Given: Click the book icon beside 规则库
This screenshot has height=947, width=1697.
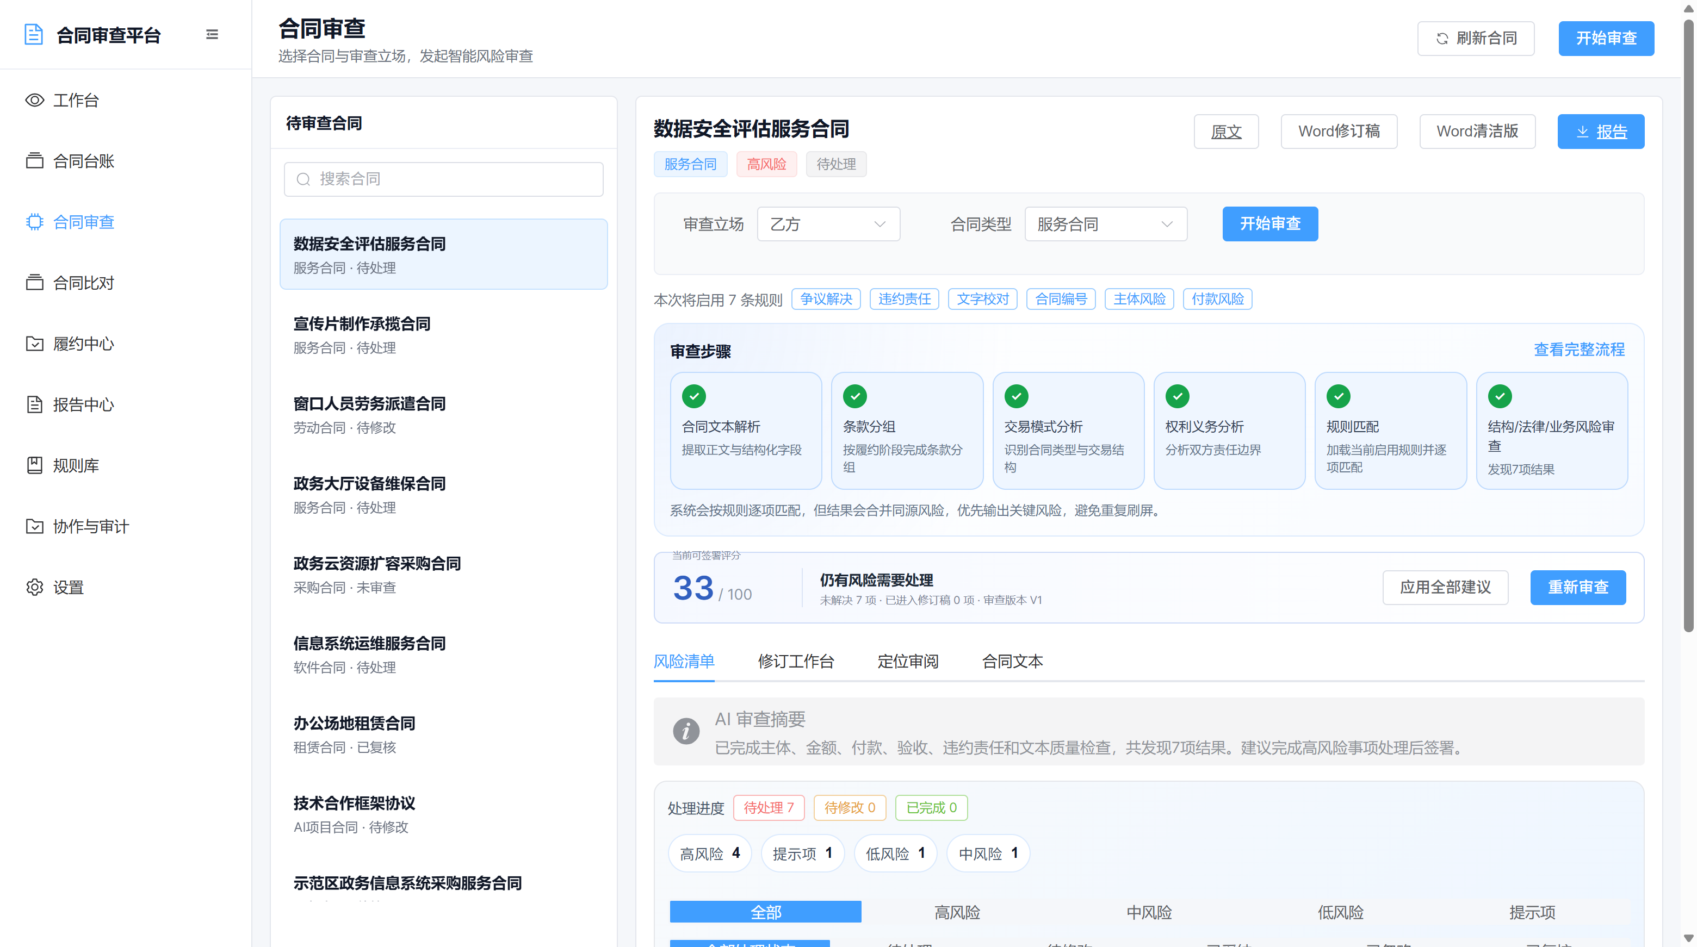Looking at the screenshot, I should click(x=34, y=465).
